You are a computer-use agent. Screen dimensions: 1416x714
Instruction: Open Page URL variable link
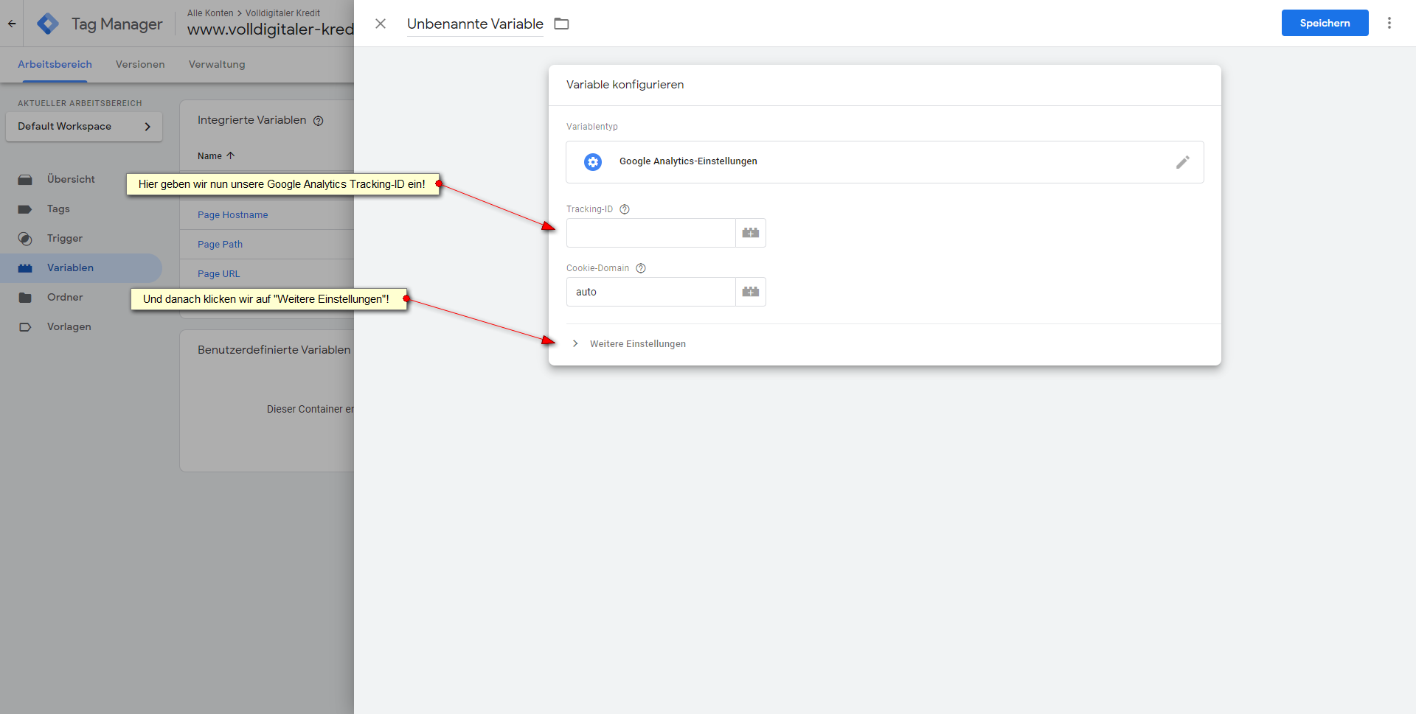[218, 273]
